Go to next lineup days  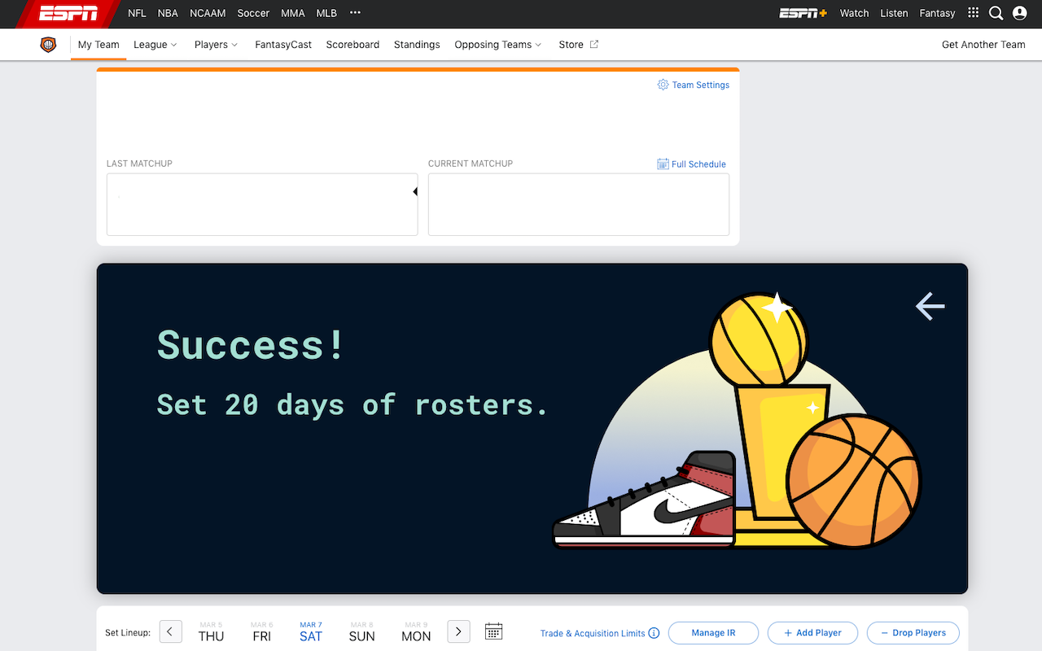point(458,631)
